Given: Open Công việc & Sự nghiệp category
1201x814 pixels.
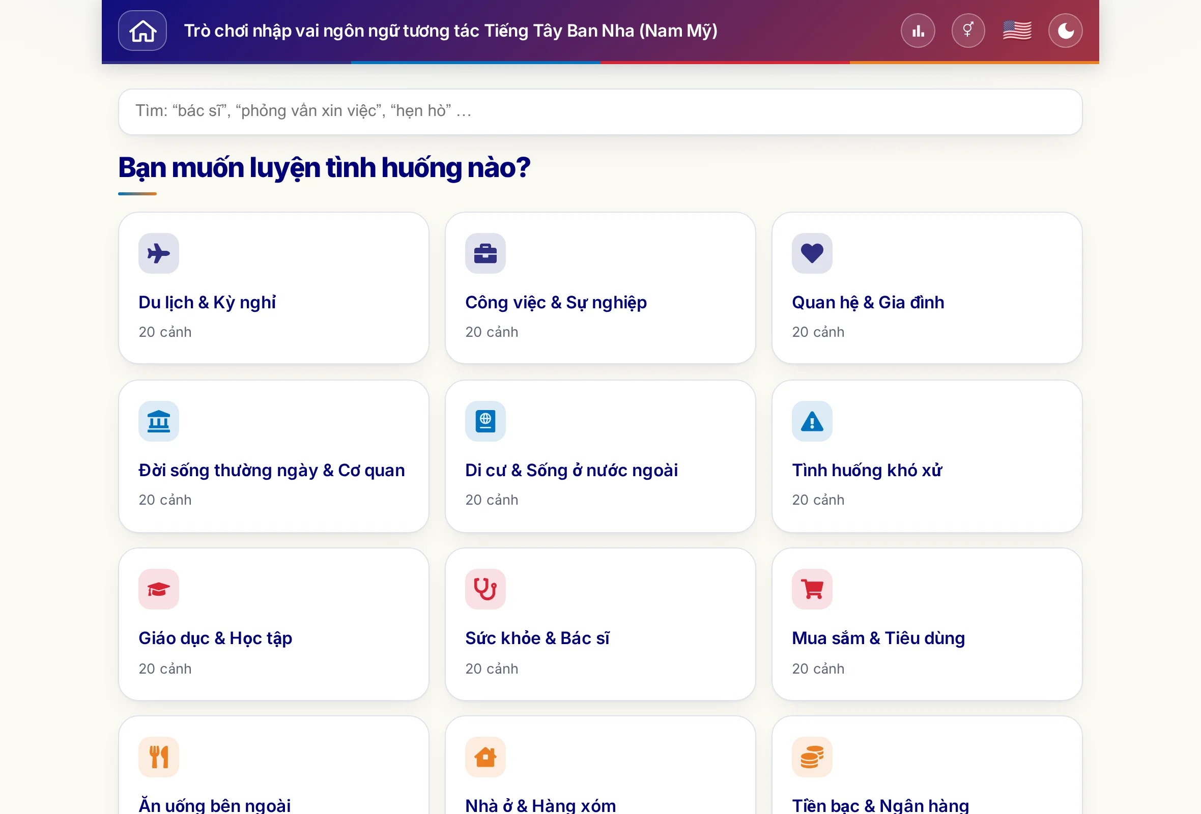Looking at the screenshot, I should coord(600,287).
